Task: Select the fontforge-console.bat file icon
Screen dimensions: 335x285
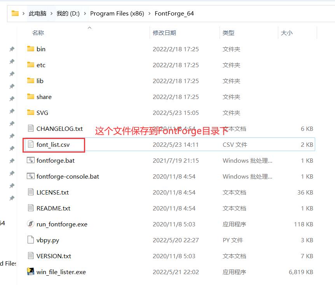Action: (31, 176)
